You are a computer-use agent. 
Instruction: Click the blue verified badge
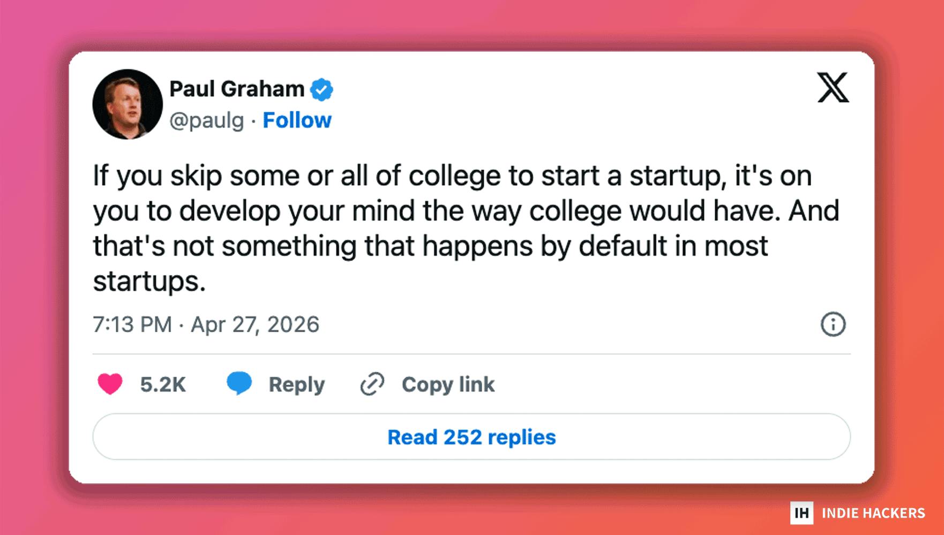pos(322,89)
